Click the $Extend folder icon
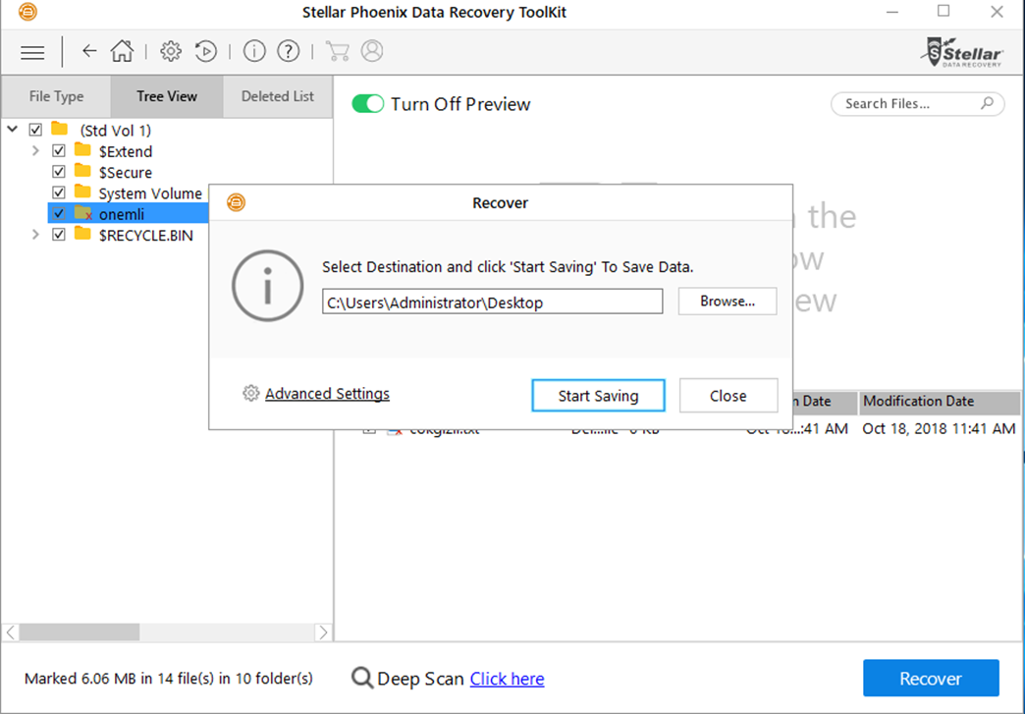 (82, 150)
